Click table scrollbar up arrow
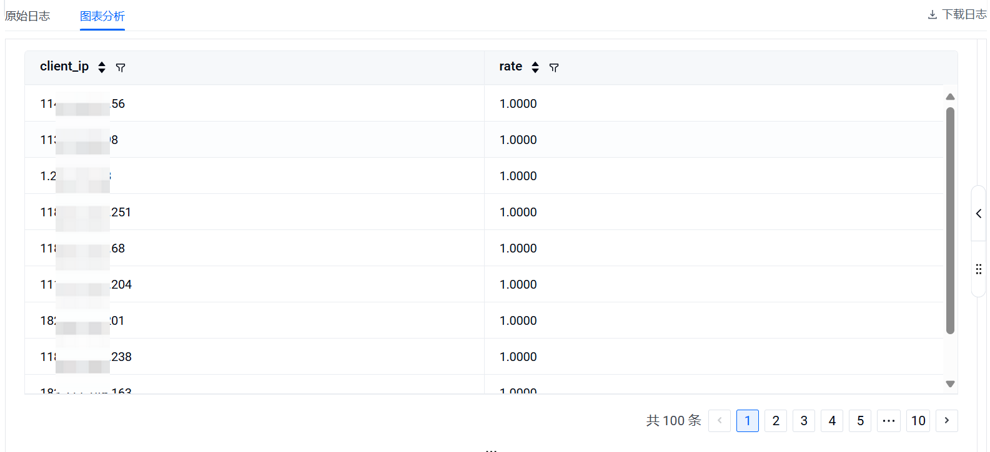This screenshot has width=990, height=452. (x=950, y=97)
